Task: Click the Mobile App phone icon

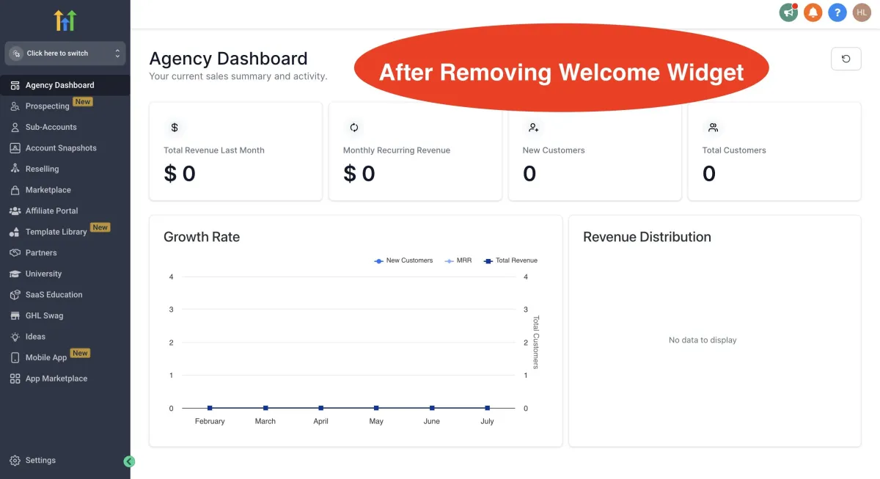Action: pyautogui.click(x=15, y=358)
